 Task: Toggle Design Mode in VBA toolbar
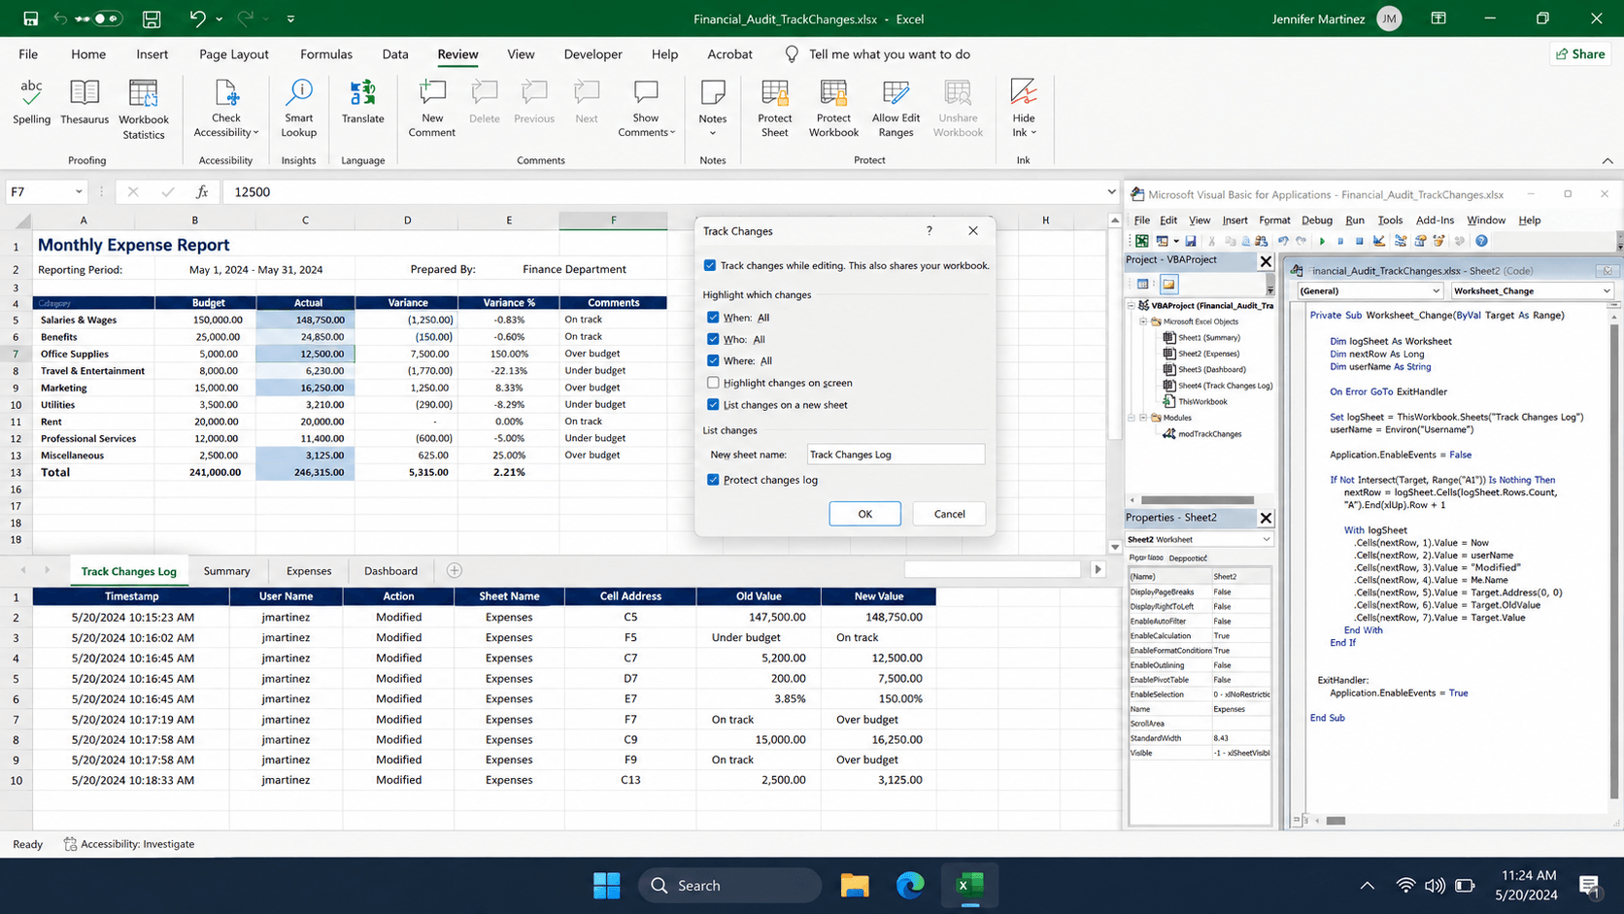tap(1379, 241)
